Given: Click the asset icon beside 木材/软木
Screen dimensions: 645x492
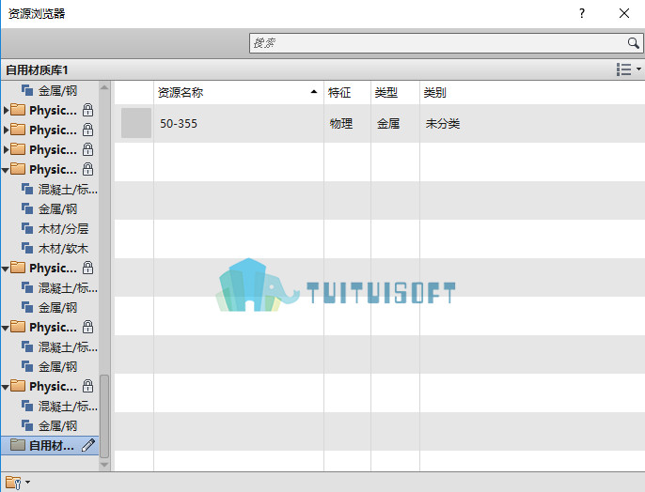Looking at the screenshot, I should tap(27, 249).
